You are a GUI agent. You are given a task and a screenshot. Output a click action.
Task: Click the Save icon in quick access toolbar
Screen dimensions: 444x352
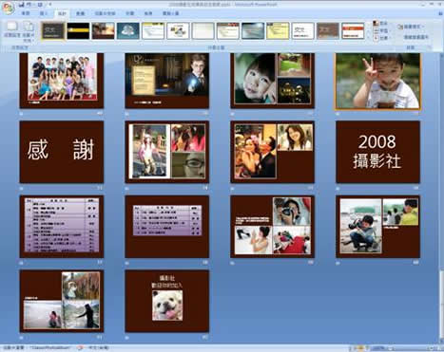point(21,5)
